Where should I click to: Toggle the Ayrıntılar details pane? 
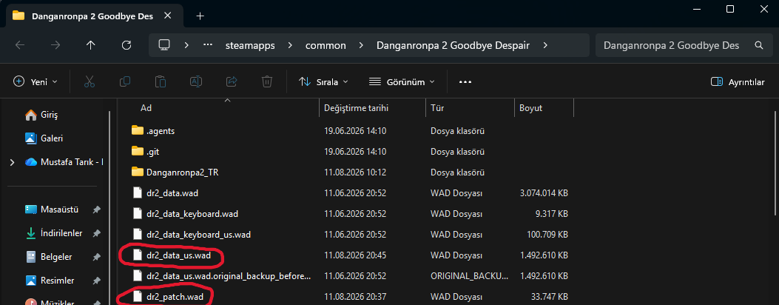click(x=738, y=82)
